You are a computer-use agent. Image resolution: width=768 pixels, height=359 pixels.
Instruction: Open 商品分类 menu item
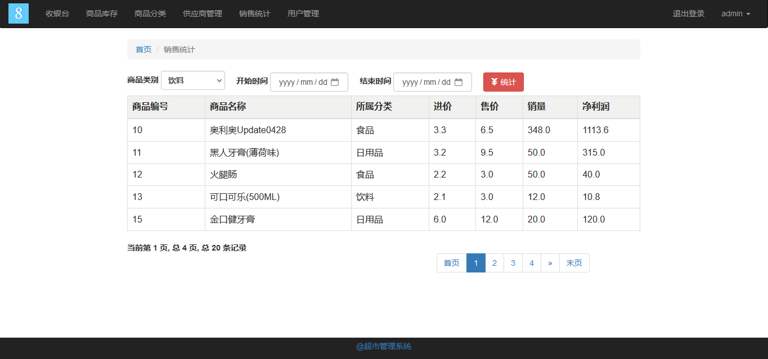pyautogui.click(x=150, y=13)
